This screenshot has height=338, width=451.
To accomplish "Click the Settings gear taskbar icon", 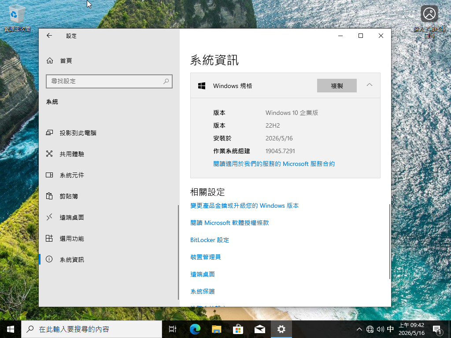I will pyautogui.click(x=281, y=329).
